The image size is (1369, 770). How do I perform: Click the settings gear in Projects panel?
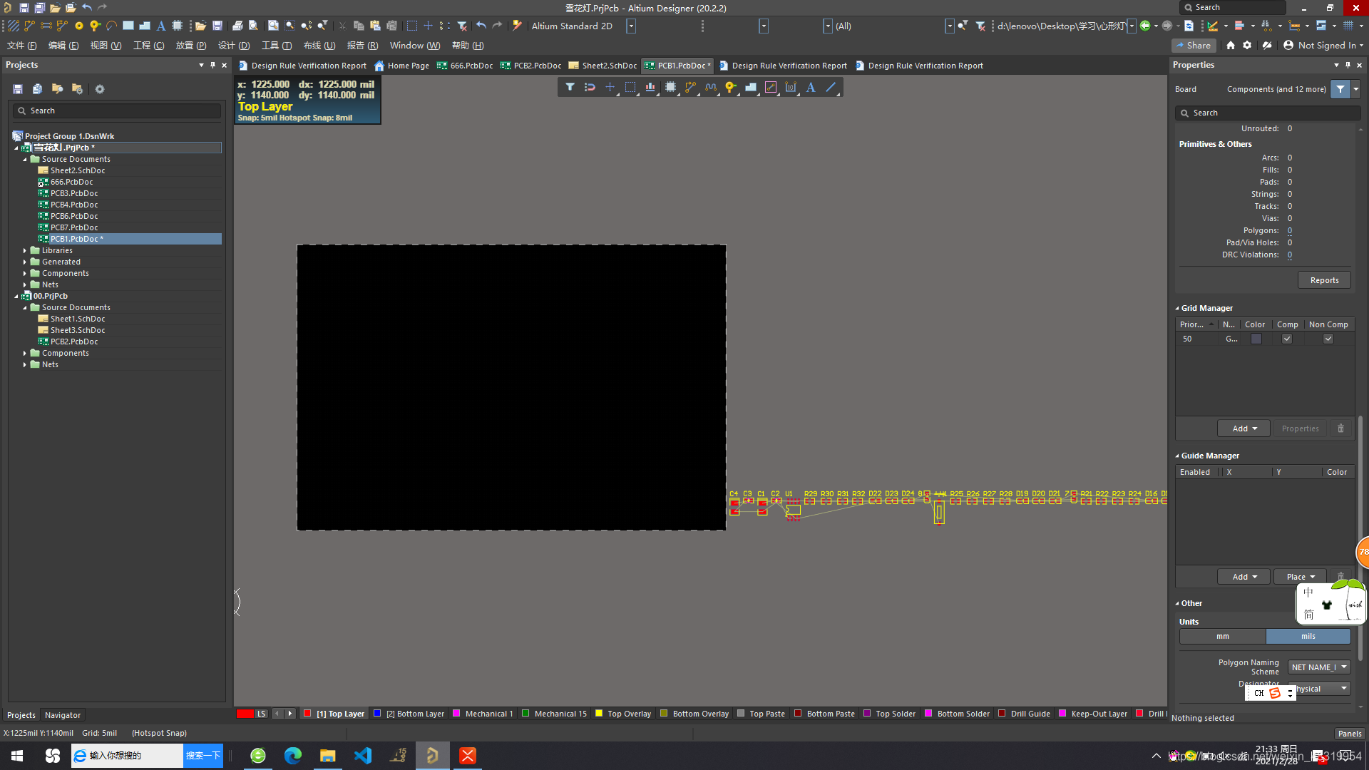[x=100, y=89]
